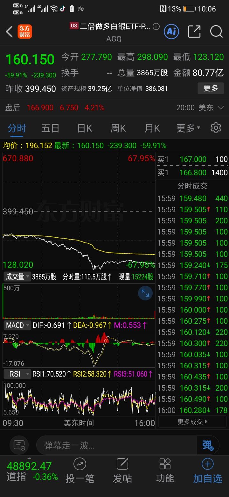Tap the 16:00 trade row 160.280
This screenshot has height=497, width=229.
(x=192, y=410)
